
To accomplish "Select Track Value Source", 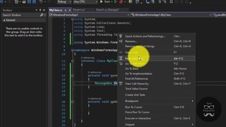I will [x=156, y=89].
